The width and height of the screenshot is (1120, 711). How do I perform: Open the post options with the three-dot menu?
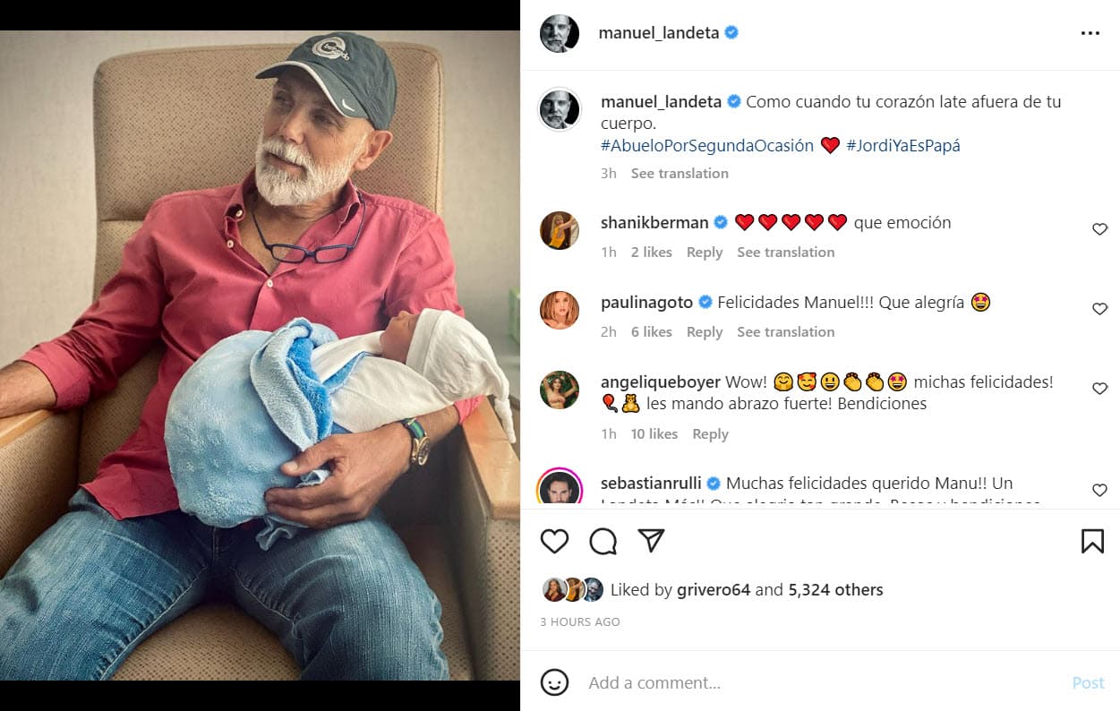[x=1090, y=32]
